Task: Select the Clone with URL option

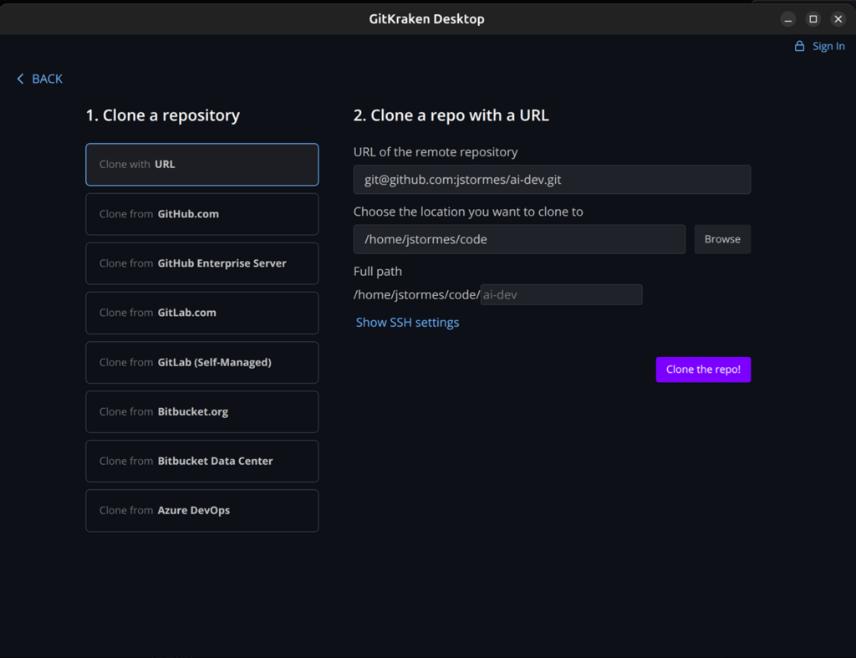Action: tap(201, 165)
